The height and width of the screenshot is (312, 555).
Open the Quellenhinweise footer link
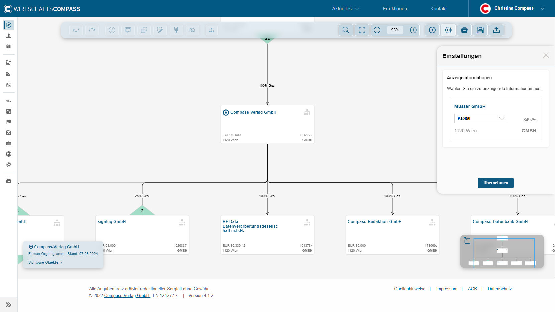tap(410, 289)
